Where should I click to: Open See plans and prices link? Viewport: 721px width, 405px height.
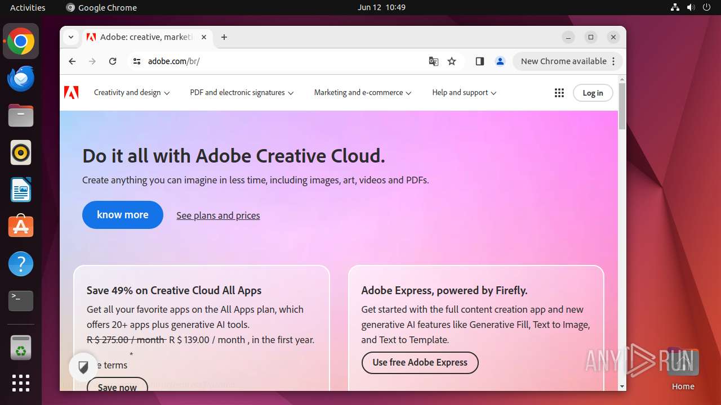[x=218, y=215]
